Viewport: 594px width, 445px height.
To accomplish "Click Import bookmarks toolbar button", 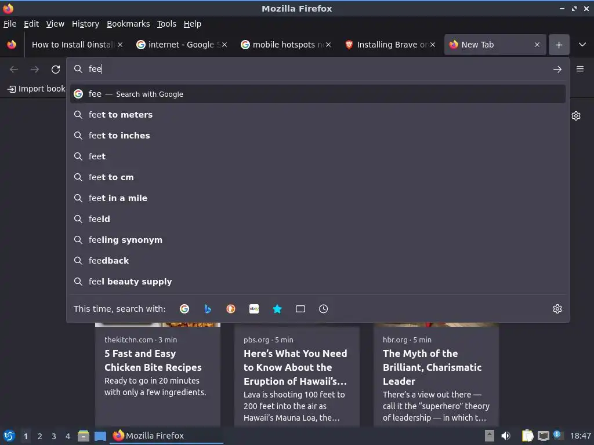I will [37, 89].
